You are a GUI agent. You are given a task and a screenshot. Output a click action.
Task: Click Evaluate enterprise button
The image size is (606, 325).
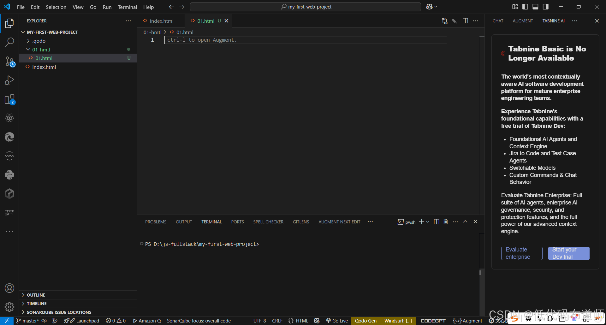click(x=522, y=253)
